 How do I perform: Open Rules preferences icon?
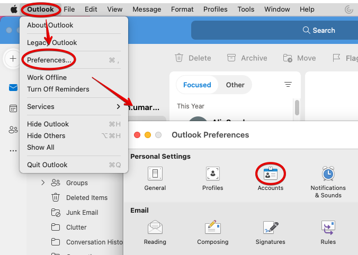[x=328, y=227]
